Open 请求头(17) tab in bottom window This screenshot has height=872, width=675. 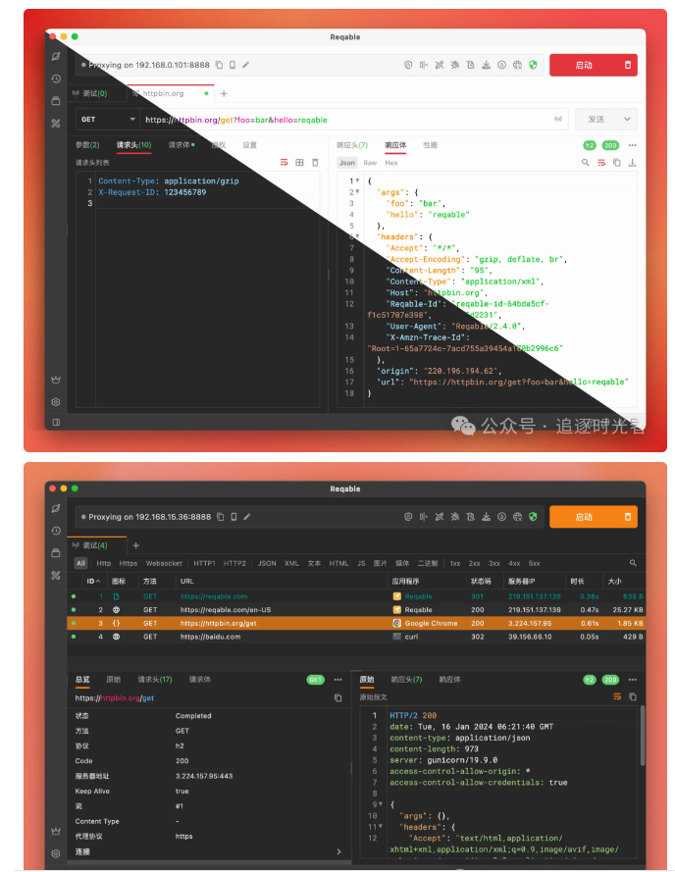tap(155, 680)
